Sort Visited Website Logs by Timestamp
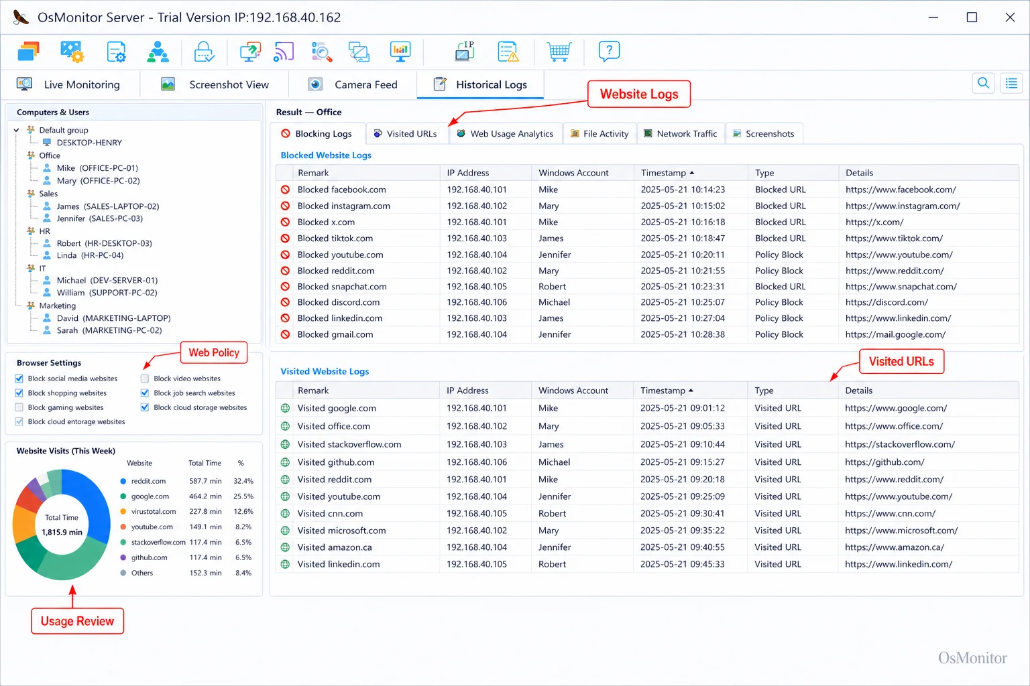This screenshot has height=686, width=1030. 667,391
